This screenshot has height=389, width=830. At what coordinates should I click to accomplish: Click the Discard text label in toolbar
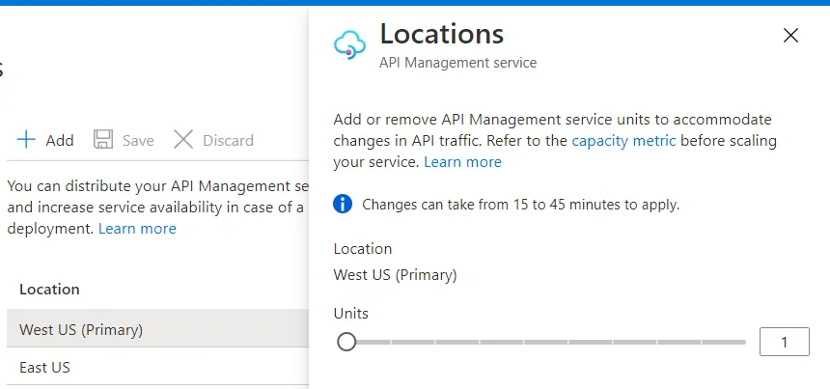228,141
